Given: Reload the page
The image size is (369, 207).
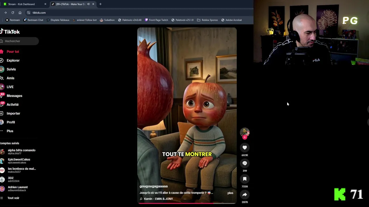Looking at the screenshot, I should point(13,13).
